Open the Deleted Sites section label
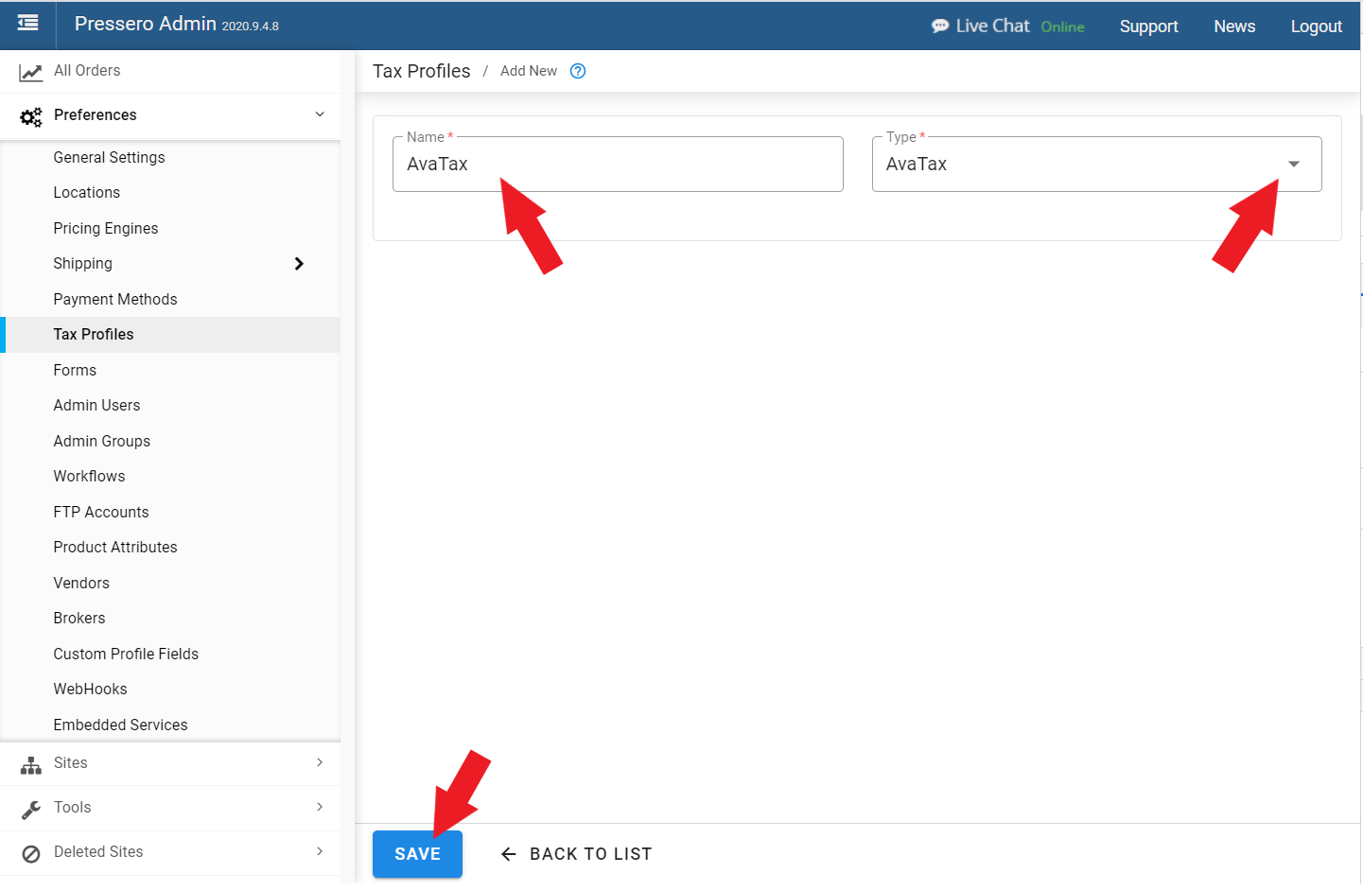This screenshot has width=1363, height=891. (98, 852)
